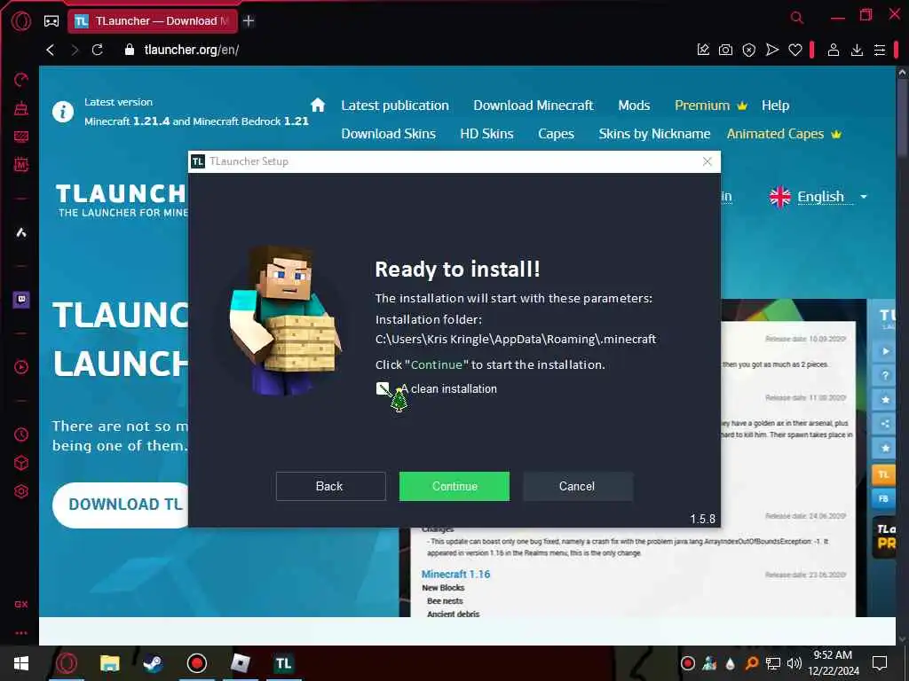Screen dimensions: 909x681
Task: Open the profile account icon
Action: coord(834,50)
